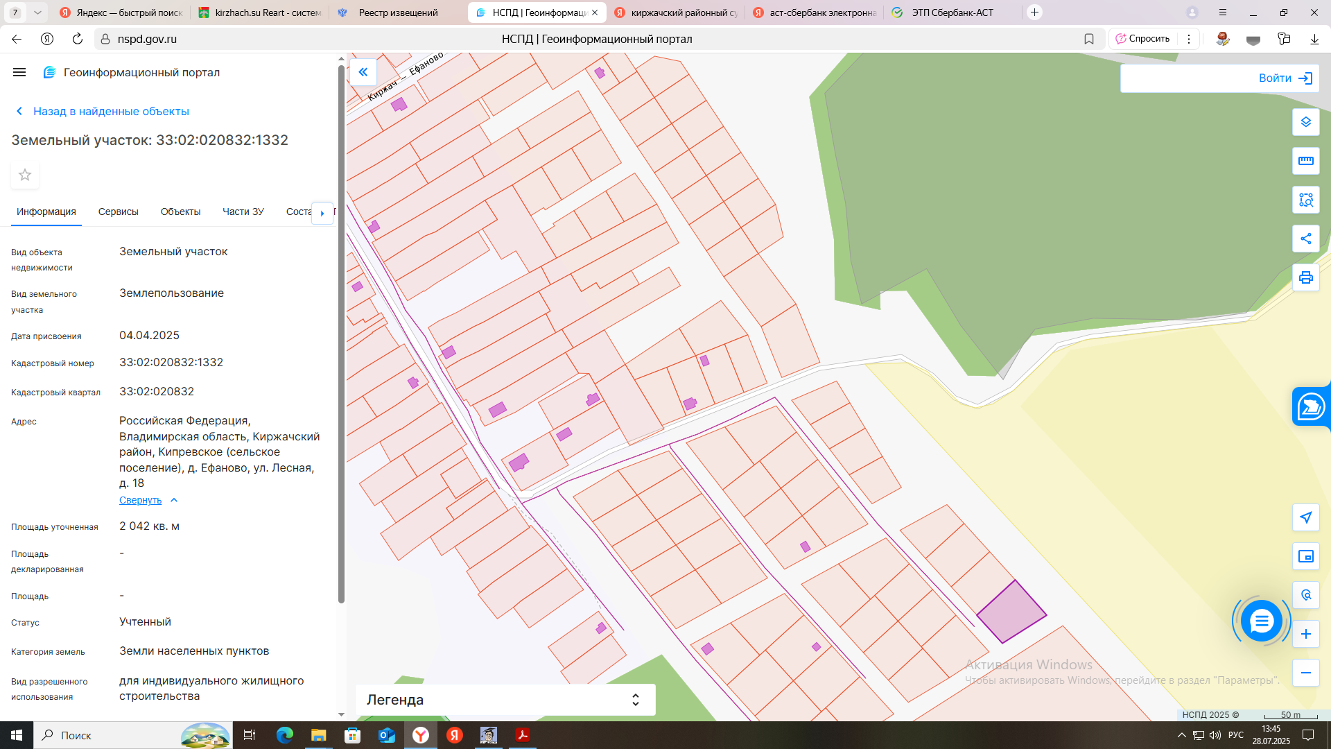Toggle the hamburger main menu
Image resolution: width=1331 pixels, height=749 pixels.
click(x=19, y=72)
